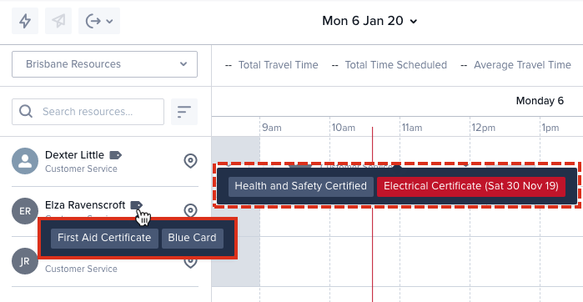The width and height of the screenshot is (583, 302).
Task: Click Dexter Little's tag icon
Action: point(116,155)
